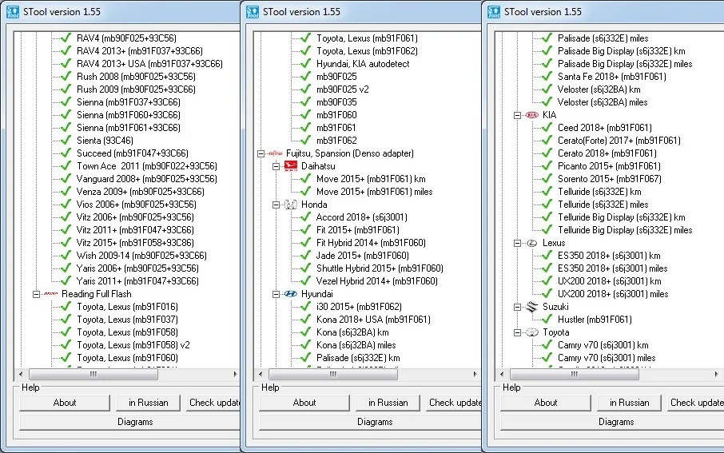The image size is (724, 453).
Task: Collapse Fujitsu, Spansion (Denso adapter) node
Action: [x=261, y=153]
